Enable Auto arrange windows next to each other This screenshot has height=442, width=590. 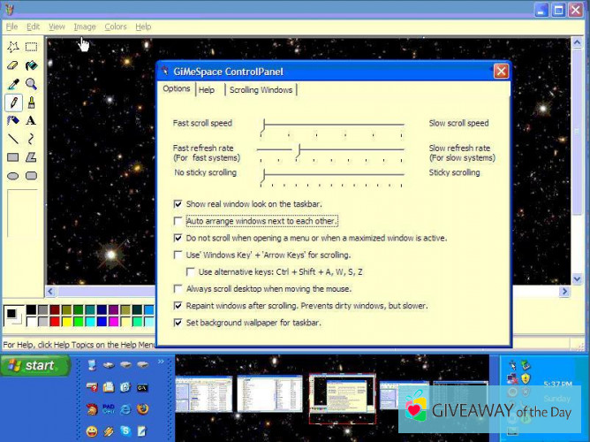point(178,221)
